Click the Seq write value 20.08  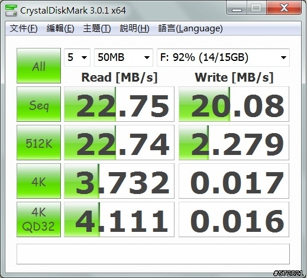point(234,104)
